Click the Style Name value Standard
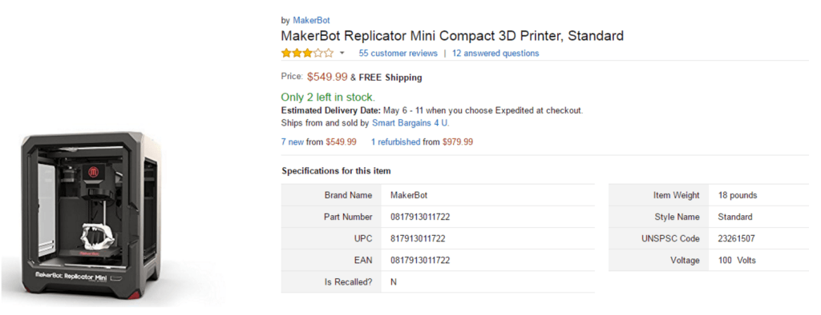This screenshot has height=315, width=821. (735, 217)
